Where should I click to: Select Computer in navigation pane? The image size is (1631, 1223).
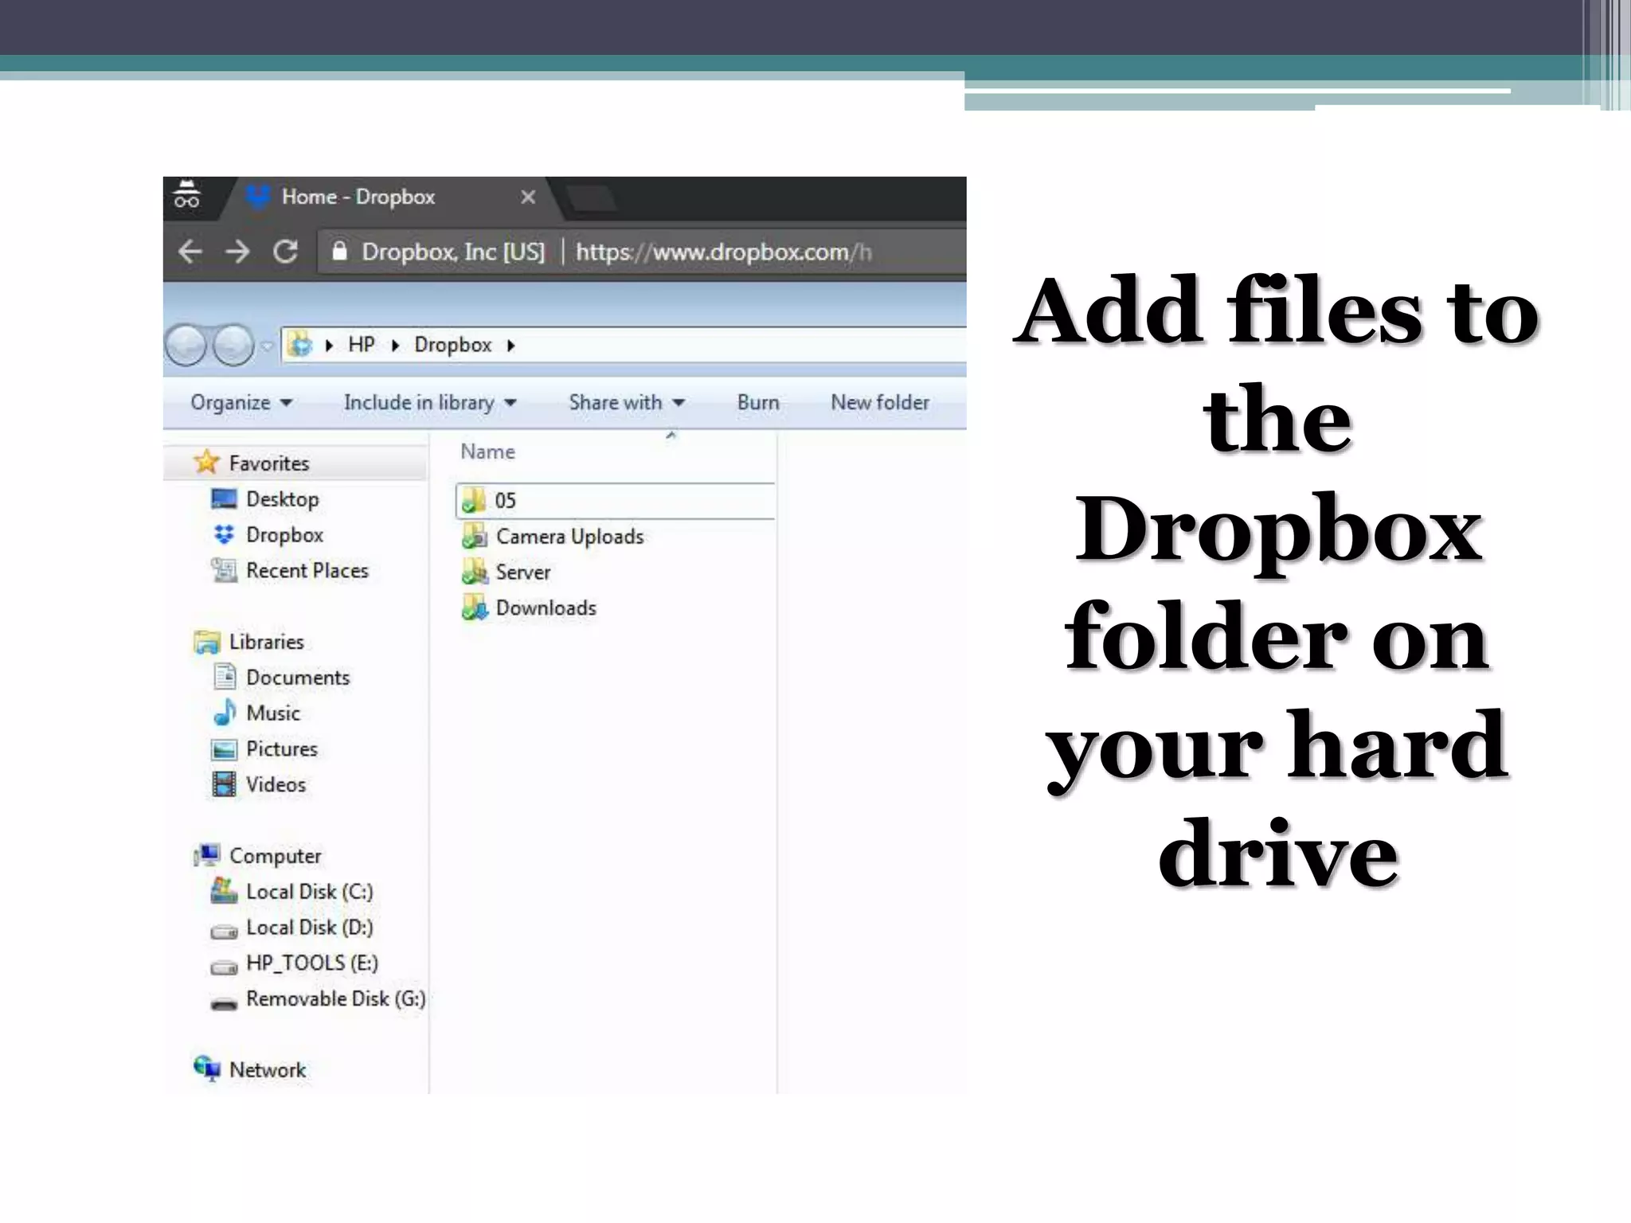275,856
